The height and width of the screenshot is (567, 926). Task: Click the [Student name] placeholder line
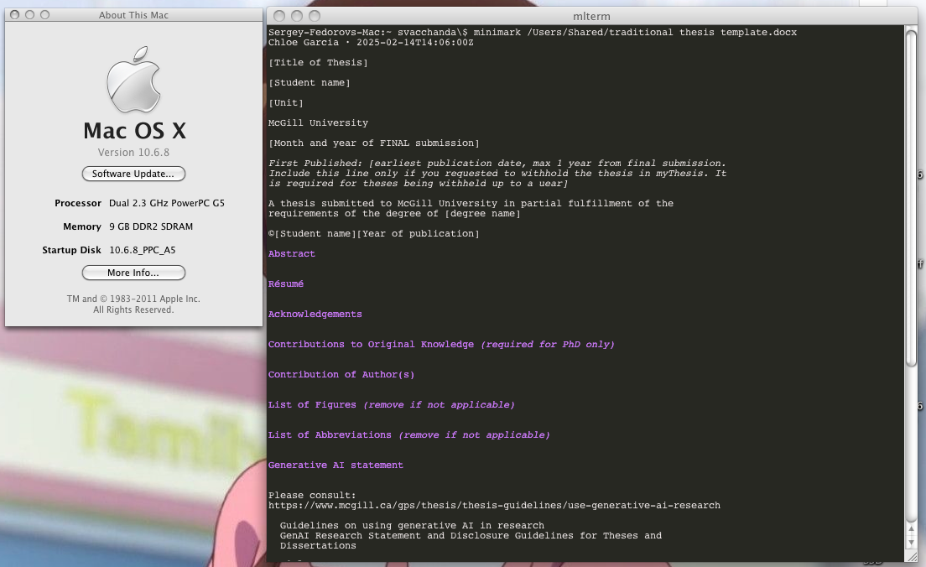point(309,83)
